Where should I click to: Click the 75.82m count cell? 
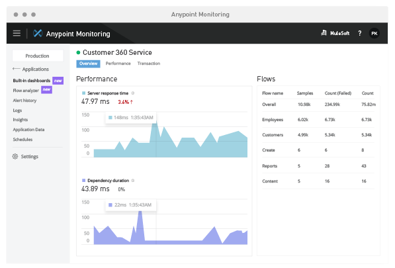369,105
